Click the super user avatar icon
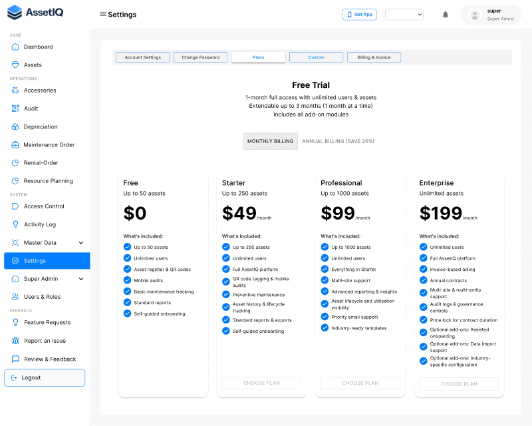Image resolution: width=532 pixels, height=426 pixels. [475, 15]
